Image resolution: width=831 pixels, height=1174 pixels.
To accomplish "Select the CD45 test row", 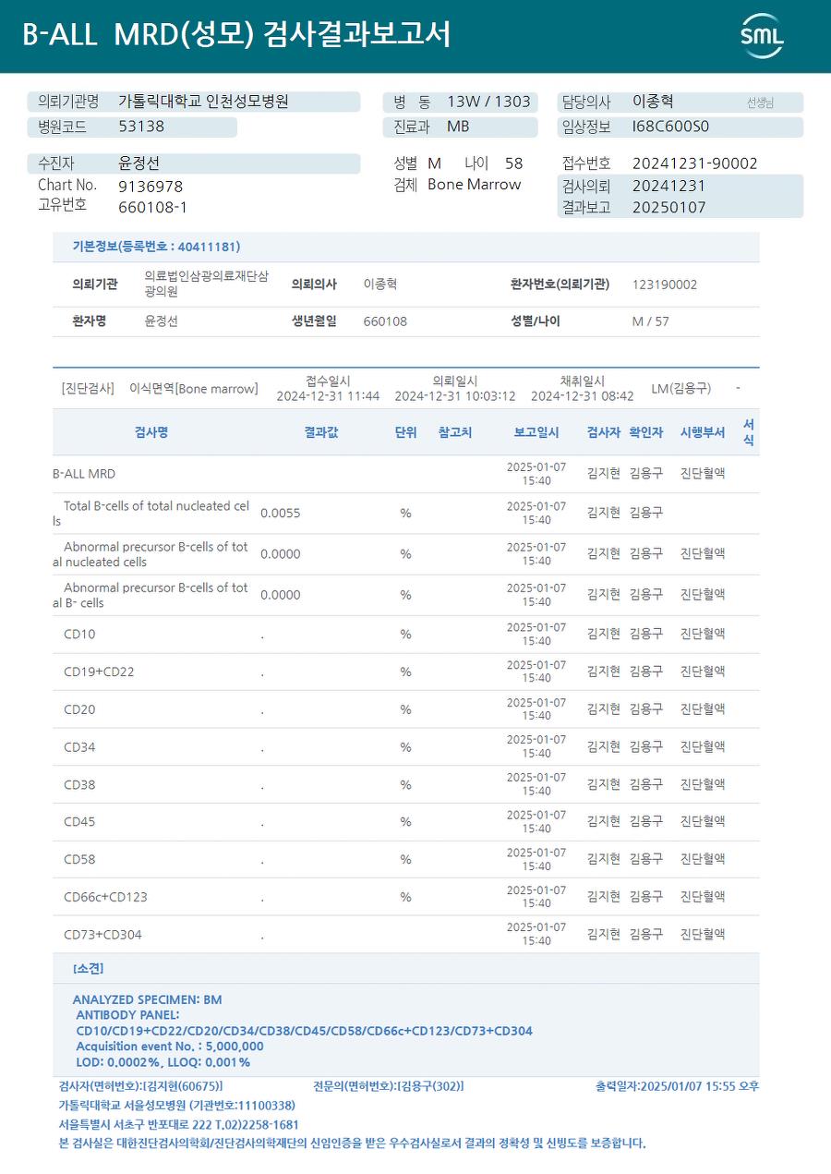I will (406, 822).
